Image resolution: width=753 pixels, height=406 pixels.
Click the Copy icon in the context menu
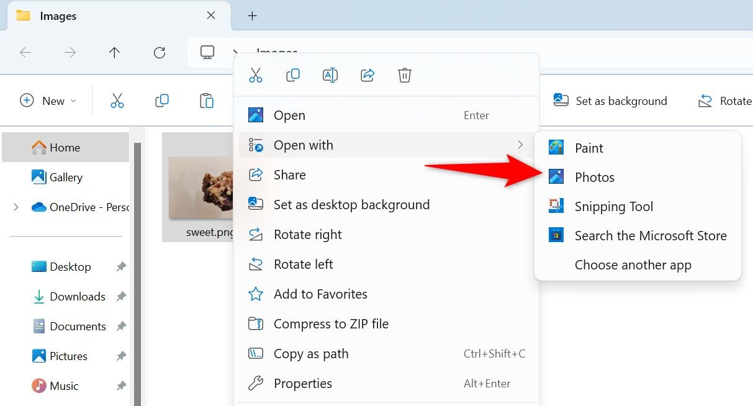point(293,76)
